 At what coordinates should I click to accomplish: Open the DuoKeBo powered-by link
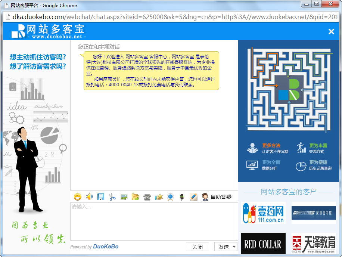[x=106, y=247]
